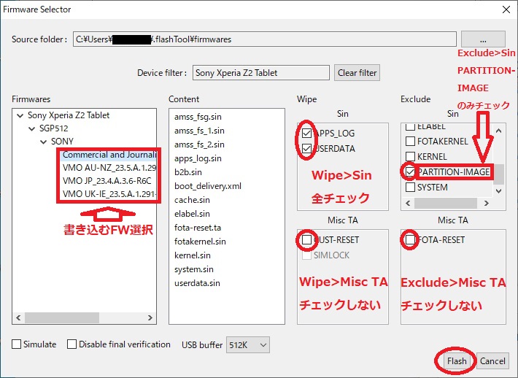
Task: Select amss_fs_2.sin in Content list
Action: tap(199, 144)
